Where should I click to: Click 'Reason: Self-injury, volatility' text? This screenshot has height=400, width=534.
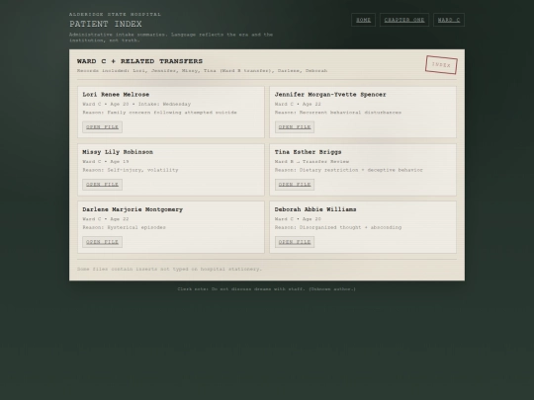point(131,170)
